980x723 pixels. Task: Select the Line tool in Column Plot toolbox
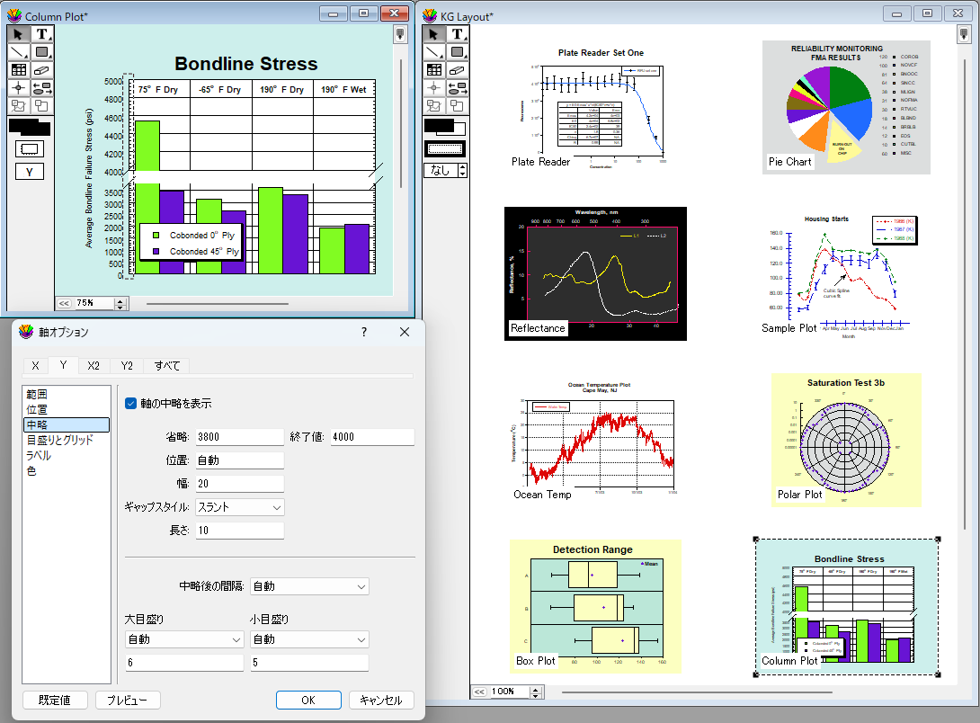pos(18,52)
